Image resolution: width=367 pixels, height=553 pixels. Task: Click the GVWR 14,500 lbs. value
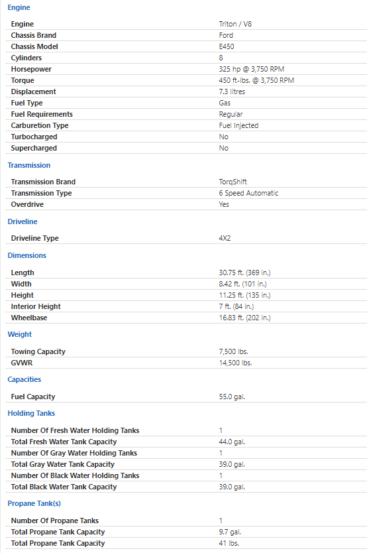[235, 363]
